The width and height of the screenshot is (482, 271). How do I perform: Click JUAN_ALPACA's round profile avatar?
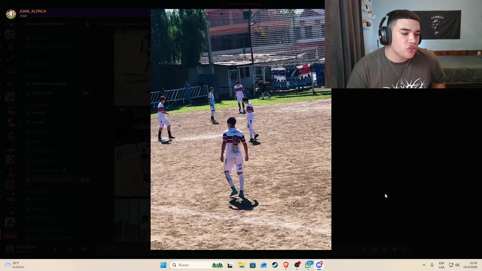click(x=11, y=14)
